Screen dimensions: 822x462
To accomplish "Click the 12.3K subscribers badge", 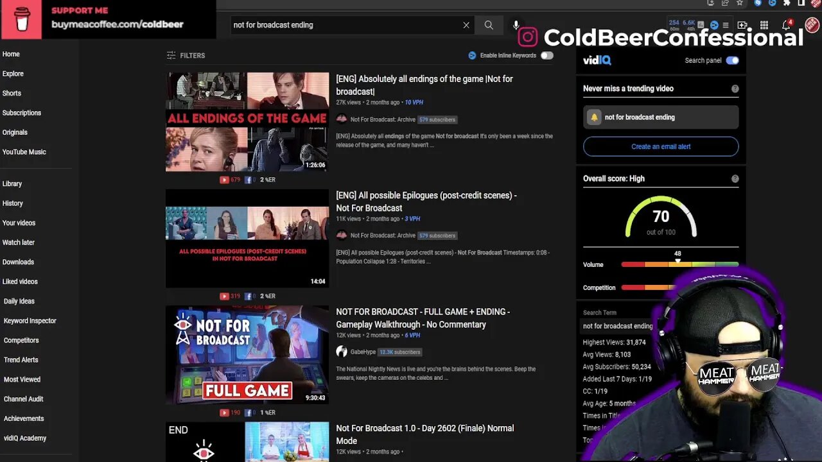I will 399,352.
